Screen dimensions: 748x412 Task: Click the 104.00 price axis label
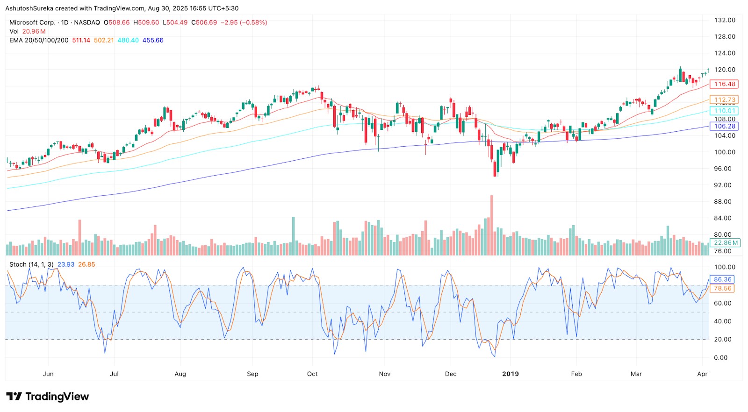click(x=725, y=135)
